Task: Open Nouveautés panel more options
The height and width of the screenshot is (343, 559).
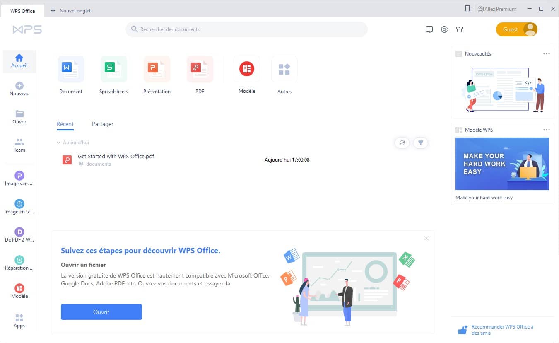Action: click(x=547, y=54)
